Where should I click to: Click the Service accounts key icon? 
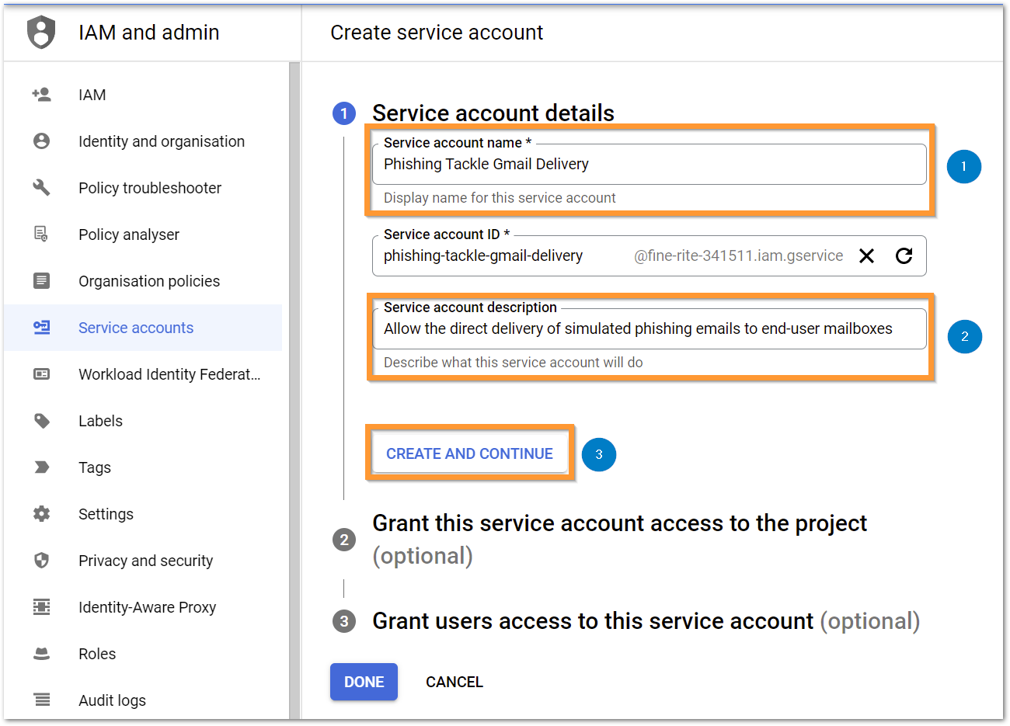pyautogui.click(x=41, y=328)
